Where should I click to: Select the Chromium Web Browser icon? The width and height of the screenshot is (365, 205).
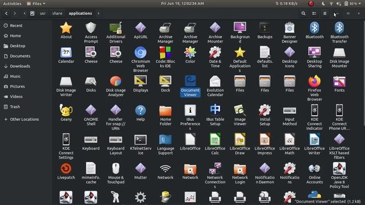[141, 52]
